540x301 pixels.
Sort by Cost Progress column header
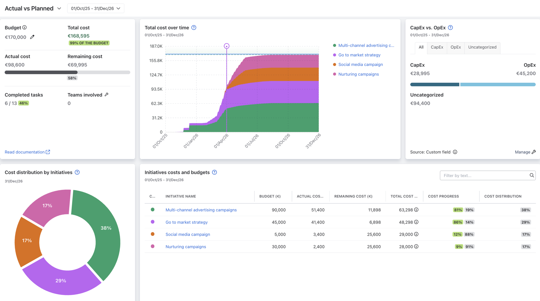[444, 197]
